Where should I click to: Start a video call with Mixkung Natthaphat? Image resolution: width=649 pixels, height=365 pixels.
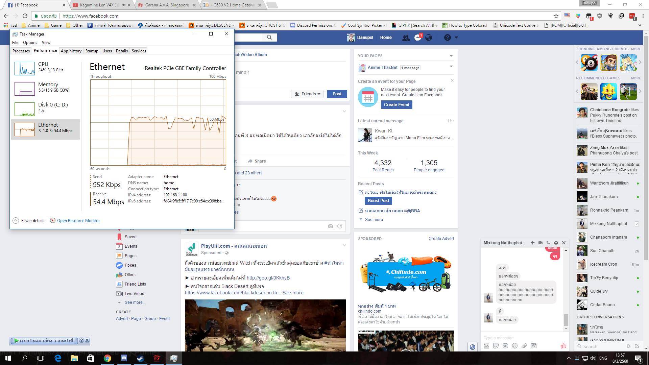[x=540, y=243]
